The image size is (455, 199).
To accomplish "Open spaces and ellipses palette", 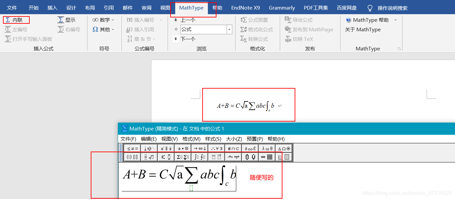I will pyautogui.click(x=149, y=148).
